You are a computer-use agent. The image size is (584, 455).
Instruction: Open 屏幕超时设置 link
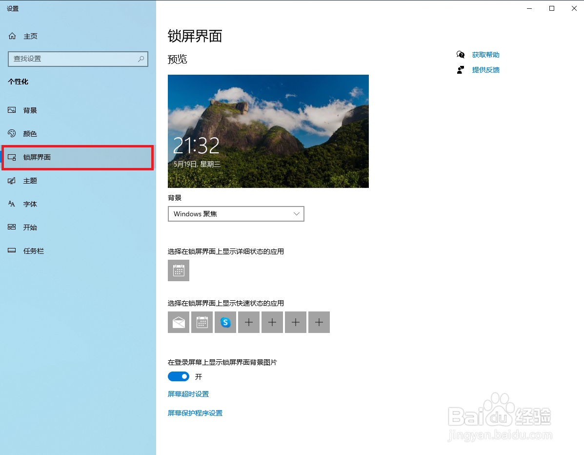(188, 394)
